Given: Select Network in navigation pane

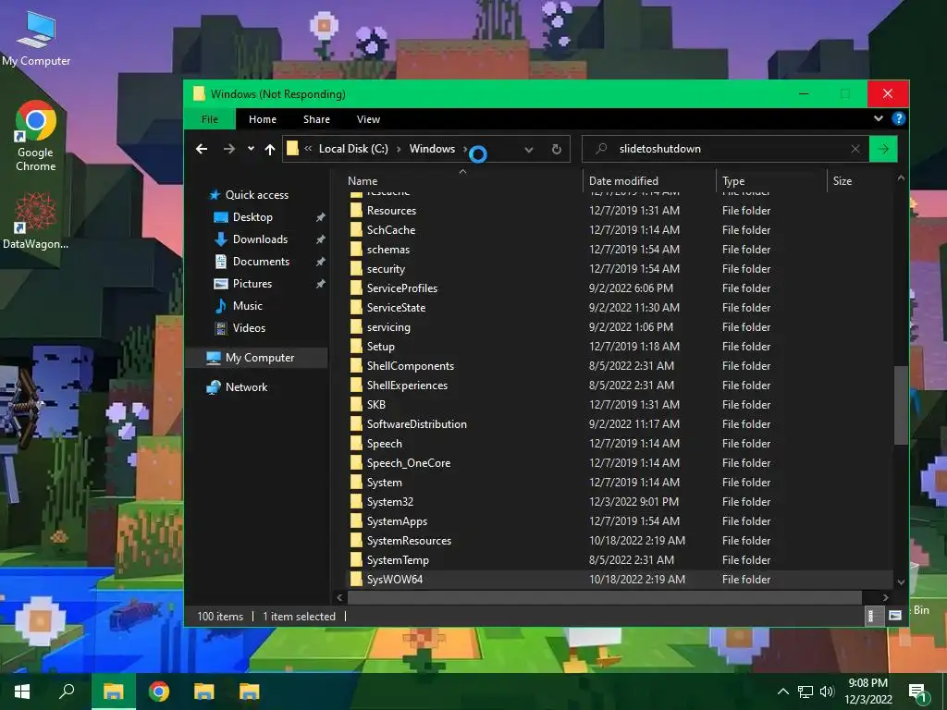Looking at the screenshot, I should tap(246, 387).
